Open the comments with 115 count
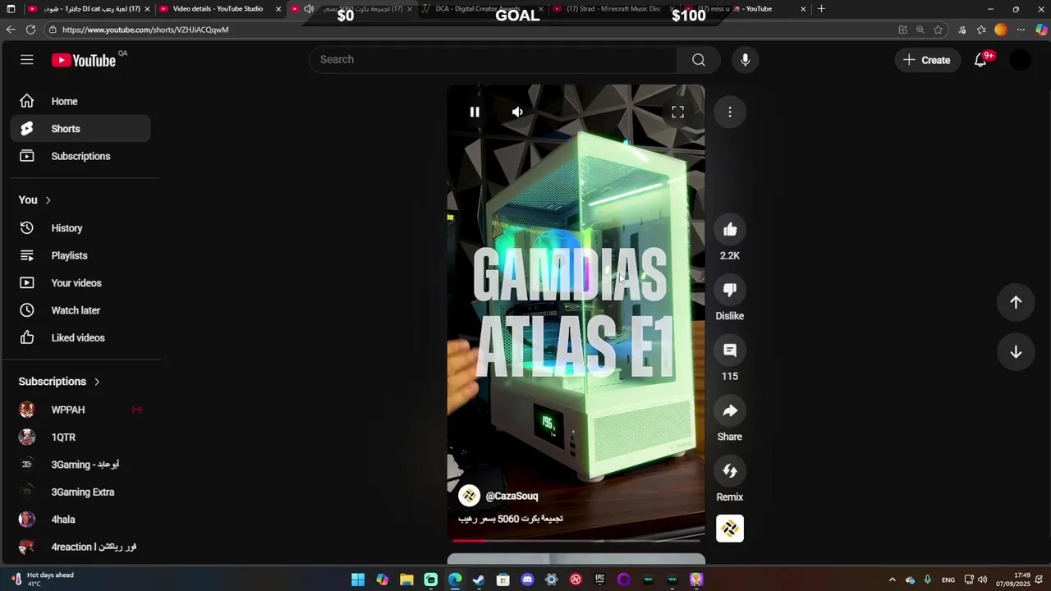This screenshot has height=591, width=1051. pos(730,350)
